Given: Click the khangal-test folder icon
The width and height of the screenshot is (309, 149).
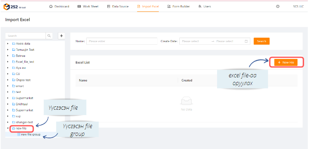Looking at the screenshot, I should tap(14, 122).
